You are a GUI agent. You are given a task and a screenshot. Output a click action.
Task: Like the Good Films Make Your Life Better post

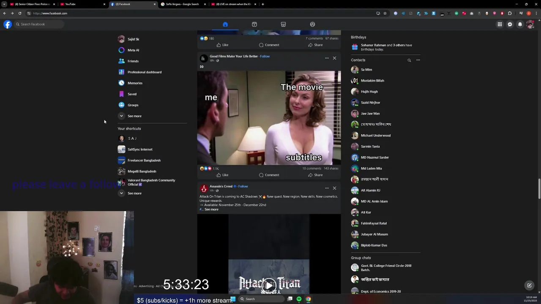click(x=222, y=175)
